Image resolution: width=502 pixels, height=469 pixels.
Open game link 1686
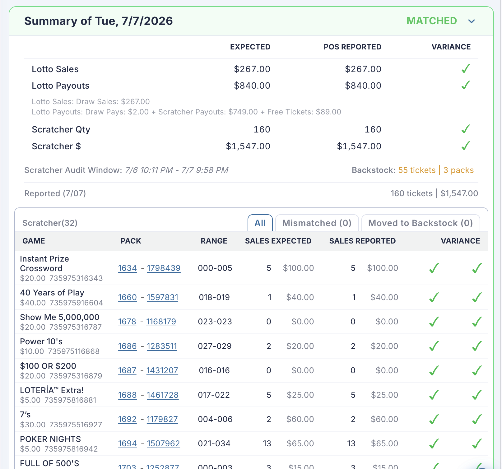pos(128,346)
